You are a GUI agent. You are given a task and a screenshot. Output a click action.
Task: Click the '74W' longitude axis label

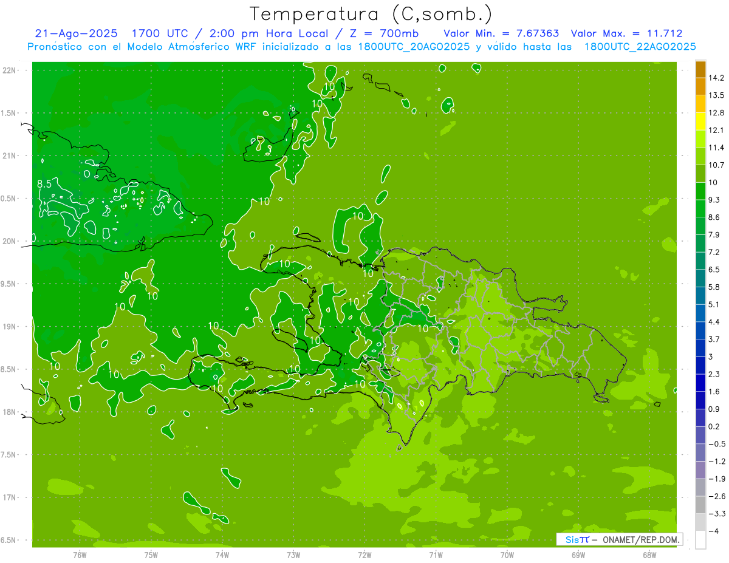point(222,554)
